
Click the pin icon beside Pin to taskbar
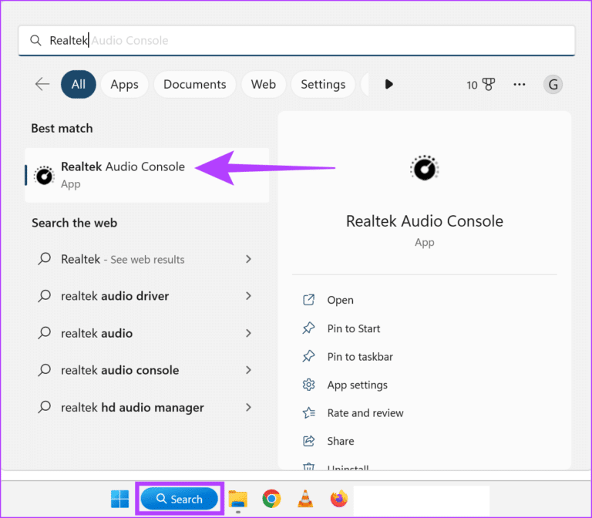tap(309, 356)
